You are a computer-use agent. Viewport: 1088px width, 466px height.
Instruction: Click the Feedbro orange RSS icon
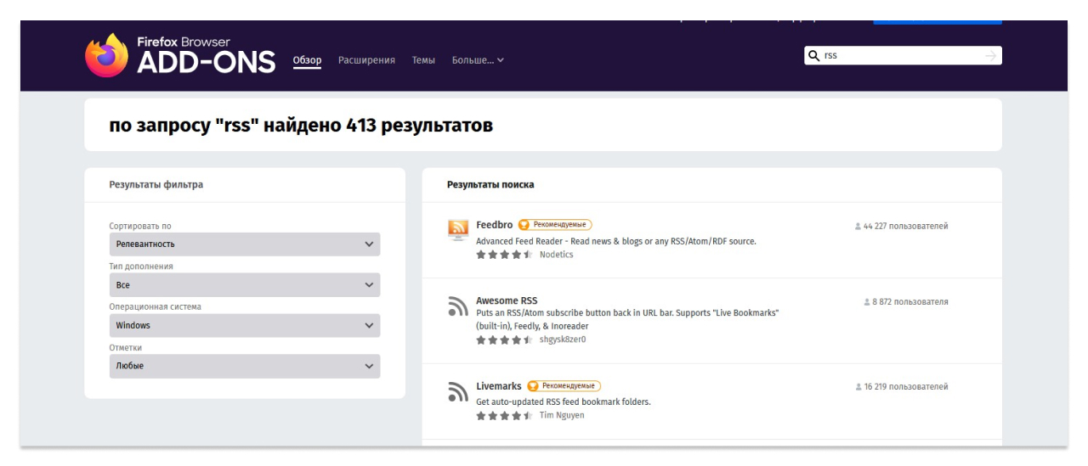click(458, 229)
